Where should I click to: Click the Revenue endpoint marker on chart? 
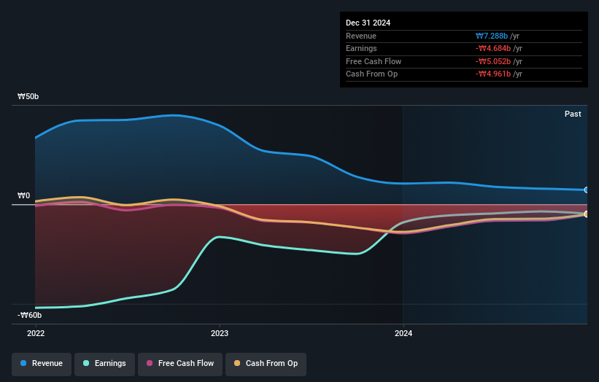pos(587,190)
